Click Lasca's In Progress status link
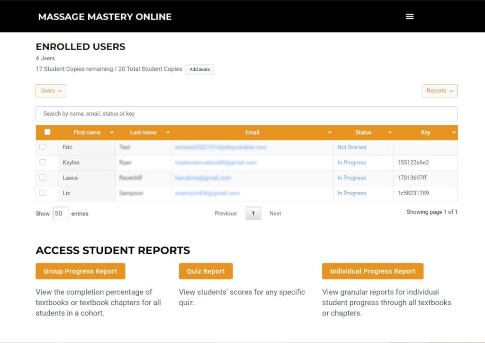 pos(351,178)
